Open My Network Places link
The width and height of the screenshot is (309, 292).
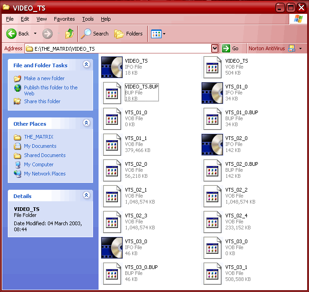[x=45, y=174]
